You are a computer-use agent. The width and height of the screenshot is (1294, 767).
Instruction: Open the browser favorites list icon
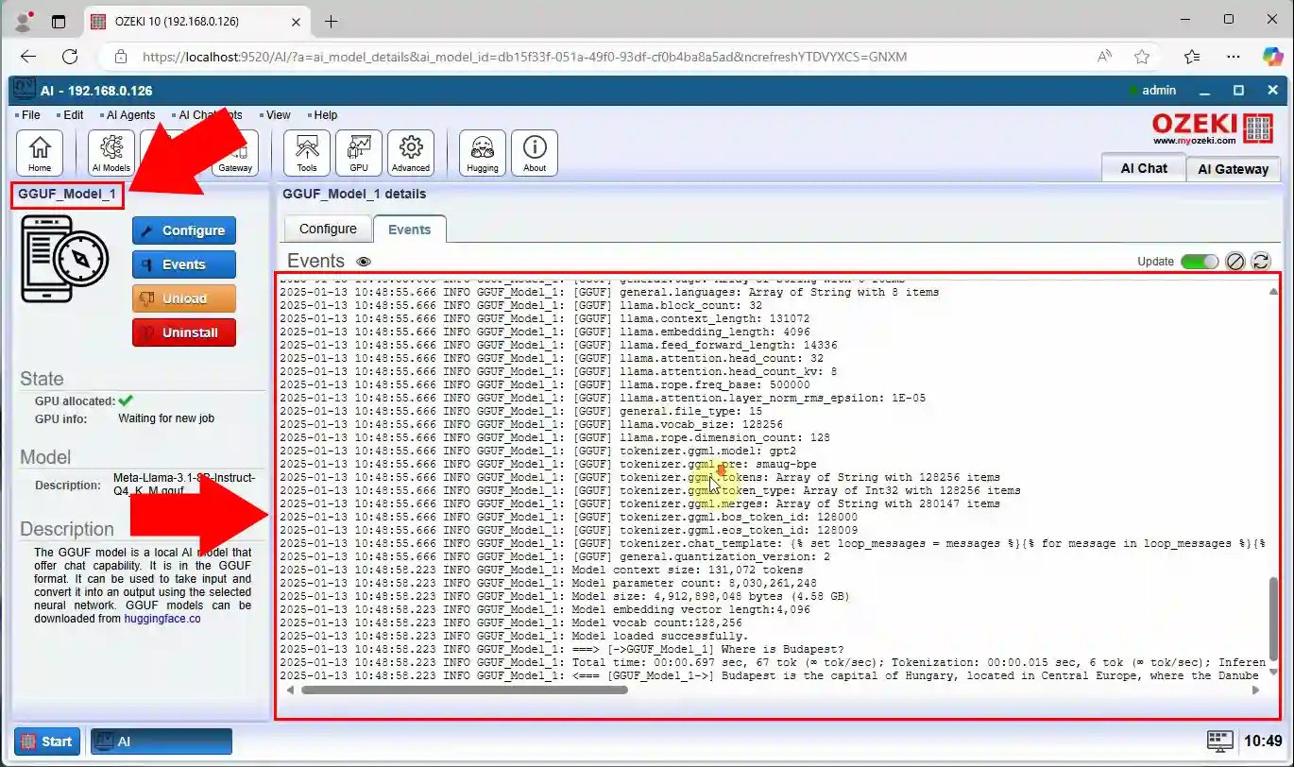[1192, 57]
